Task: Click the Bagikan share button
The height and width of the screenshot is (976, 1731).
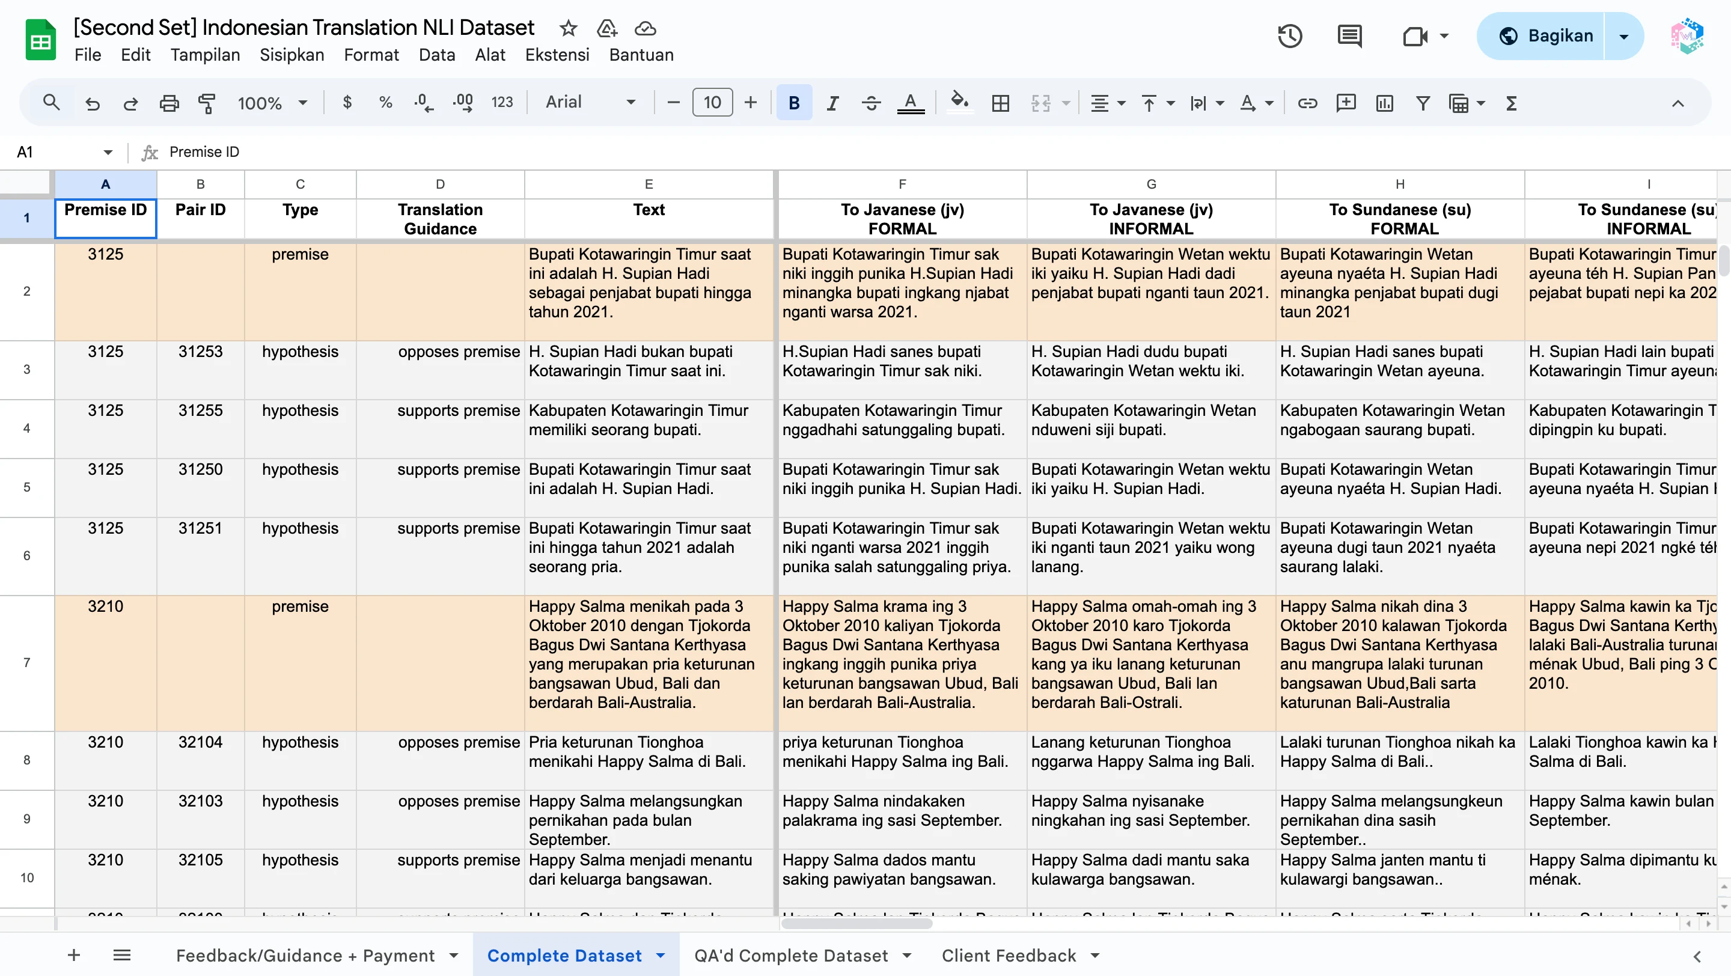Action: click(1546, 35)
